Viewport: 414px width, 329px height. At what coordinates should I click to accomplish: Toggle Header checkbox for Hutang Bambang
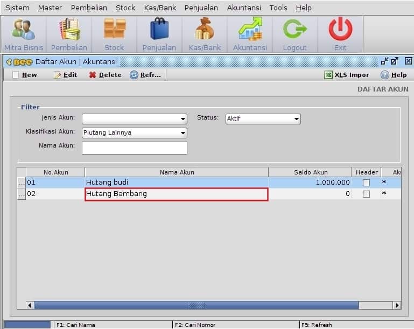pos(366,194)
